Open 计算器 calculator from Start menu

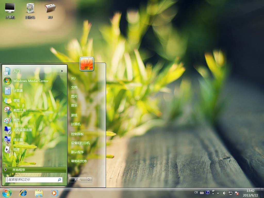coord(18,90)
